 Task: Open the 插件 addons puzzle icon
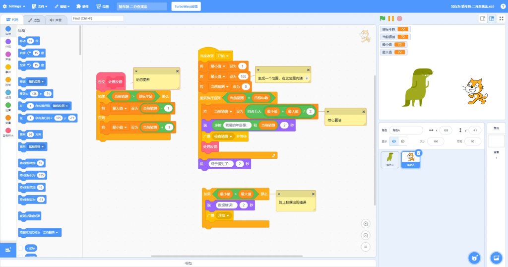(x=82, y=6)
